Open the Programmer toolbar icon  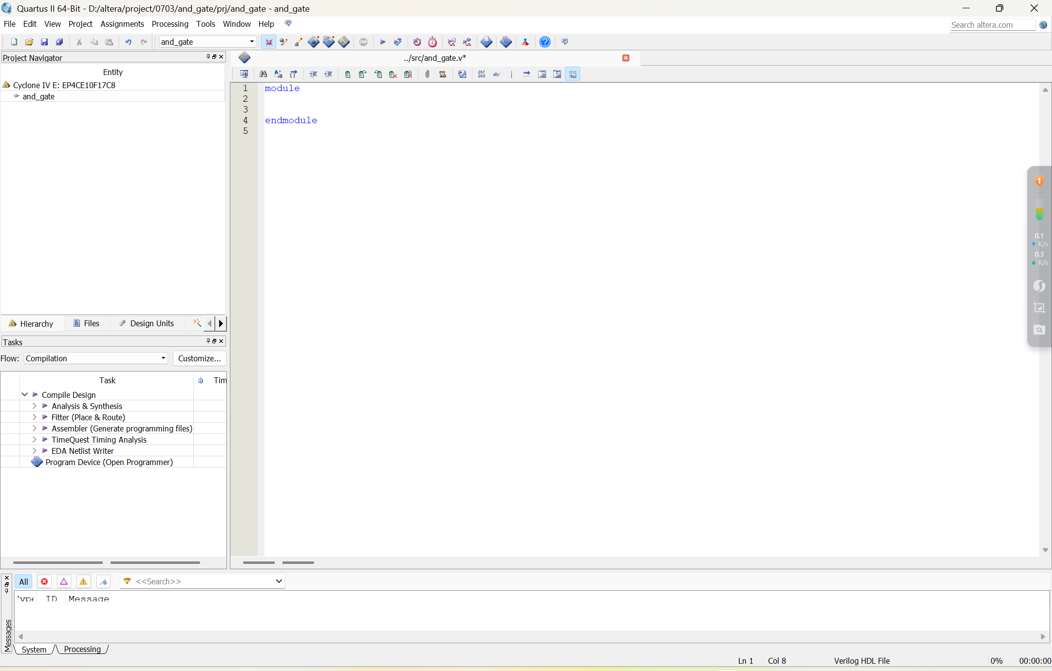pyautogui.click(x=506, y=42)
